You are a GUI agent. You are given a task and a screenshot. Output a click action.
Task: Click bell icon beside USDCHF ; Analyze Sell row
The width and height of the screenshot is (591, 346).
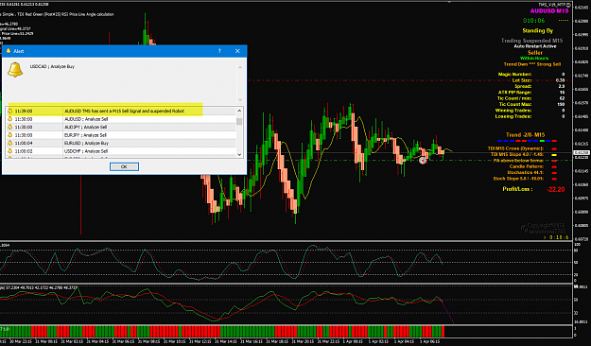click(10, 151)
